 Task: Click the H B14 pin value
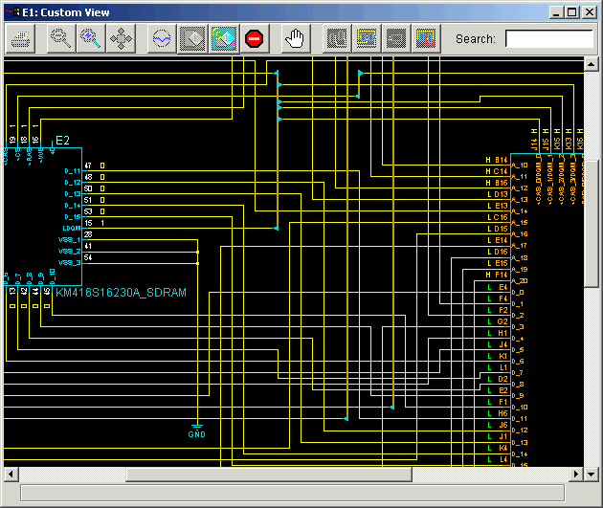point(497,160)
